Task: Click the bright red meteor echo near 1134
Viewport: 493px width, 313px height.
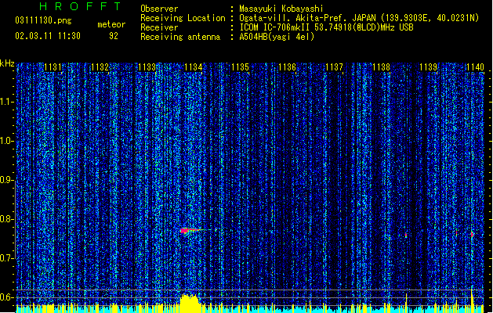Action: click(x=184, y=231)
